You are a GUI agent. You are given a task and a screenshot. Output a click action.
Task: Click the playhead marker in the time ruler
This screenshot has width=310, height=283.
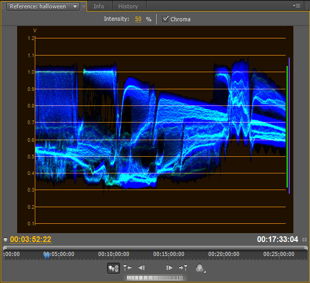pos(47,255)
